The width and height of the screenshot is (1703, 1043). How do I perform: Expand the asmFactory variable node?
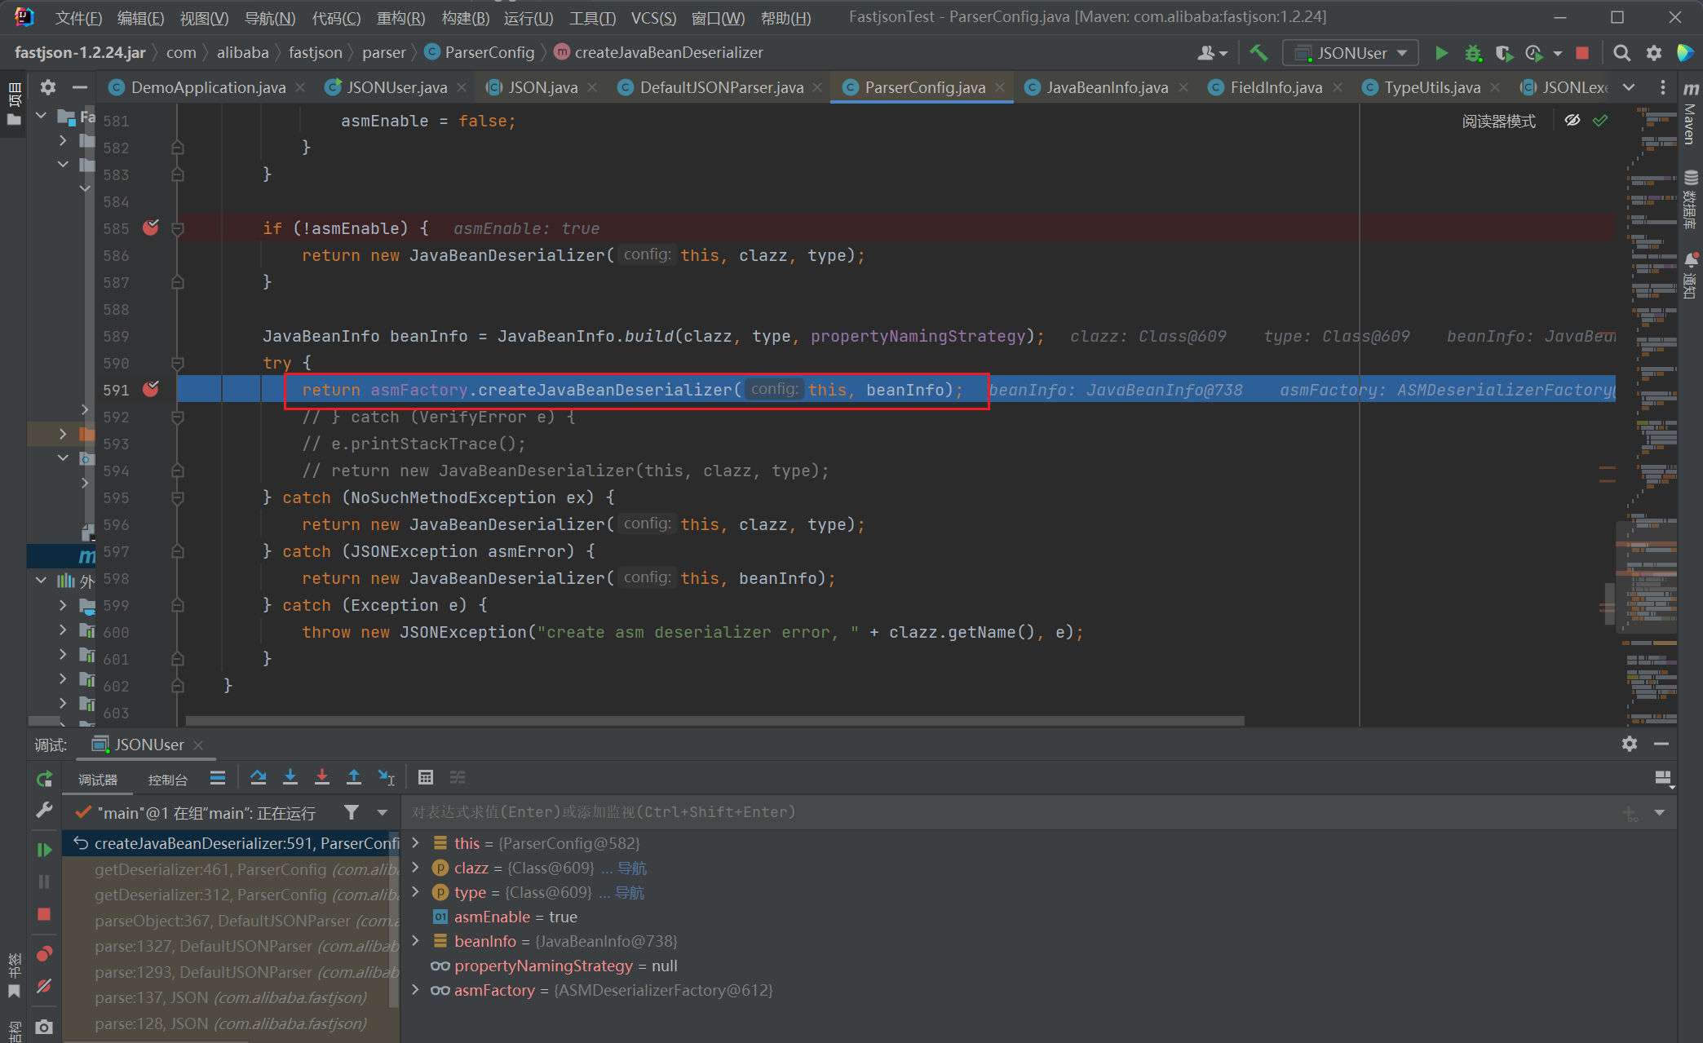click(416, 990)
